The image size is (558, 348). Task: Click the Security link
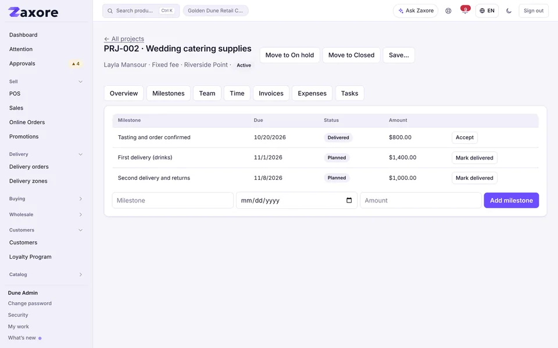coord(18,315)
